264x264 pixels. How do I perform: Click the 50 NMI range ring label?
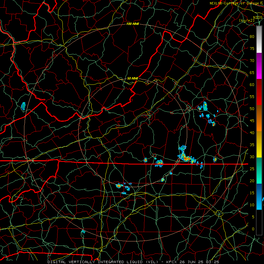[133, 78]
